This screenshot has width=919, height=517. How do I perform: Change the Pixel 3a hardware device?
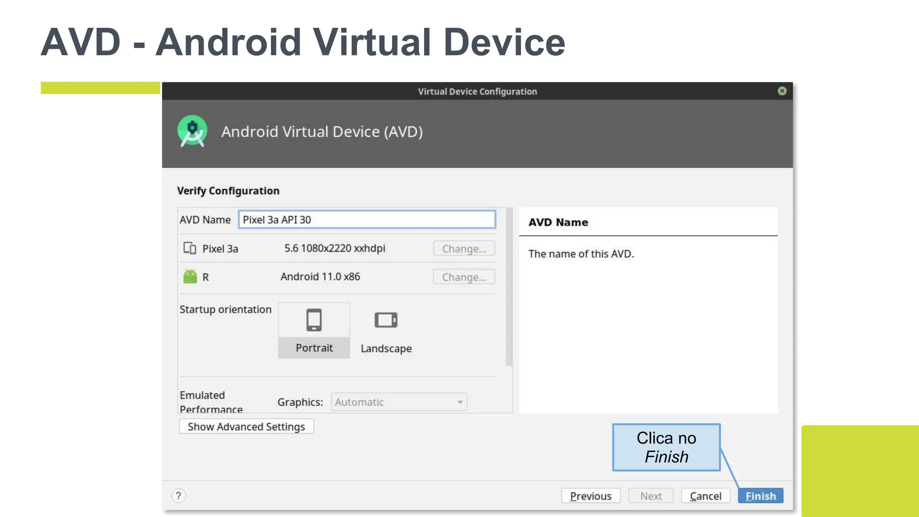coord(464,249)
